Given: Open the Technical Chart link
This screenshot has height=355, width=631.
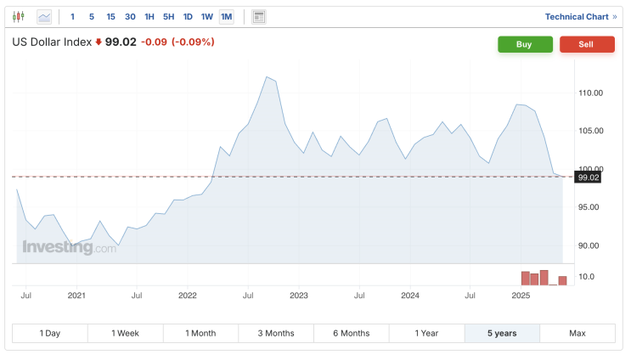Looking at the screenshot, I should coord(581,17).
